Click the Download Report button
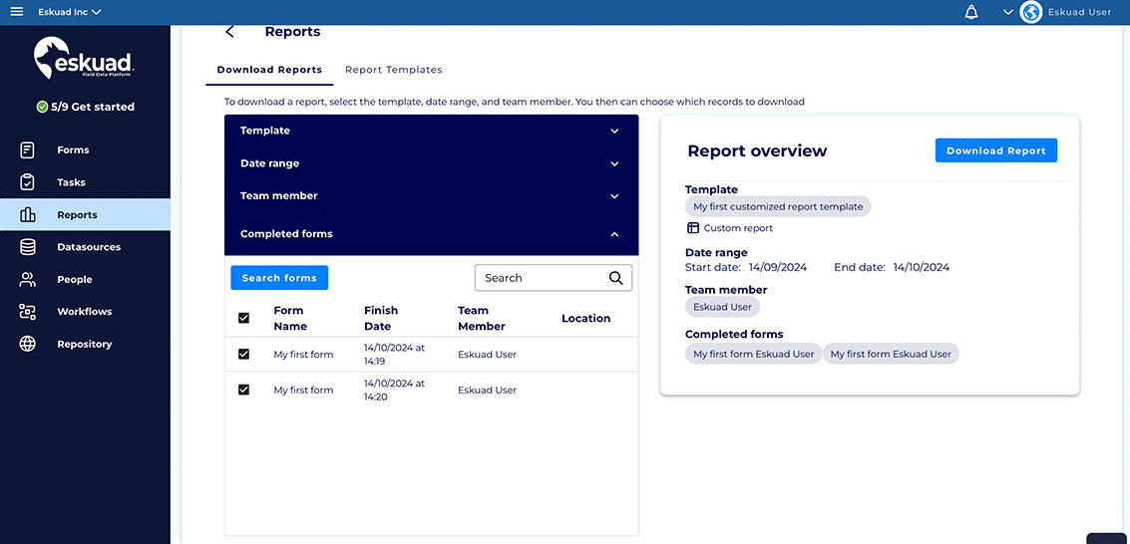 pos(995,150)
